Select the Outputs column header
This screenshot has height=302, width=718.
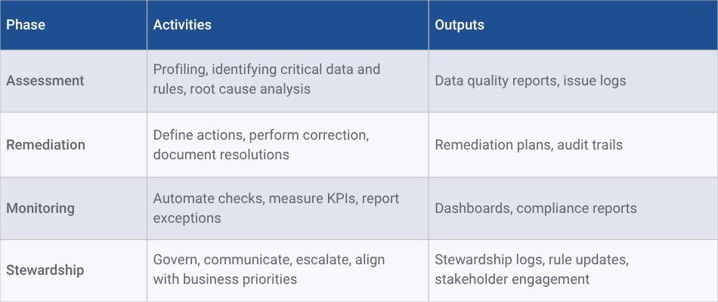click(460, 25)
